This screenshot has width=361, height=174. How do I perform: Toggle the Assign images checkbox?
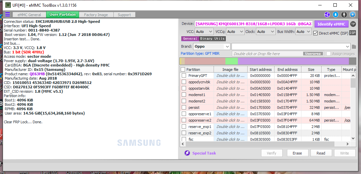coord(329,54)
